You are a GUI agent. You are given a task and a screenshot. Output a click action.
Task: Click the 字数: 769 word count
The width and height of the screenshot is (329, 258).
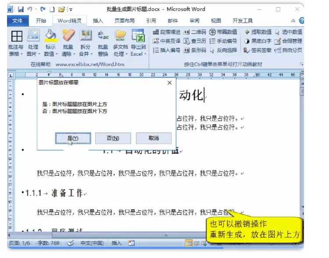pos(48,243)
